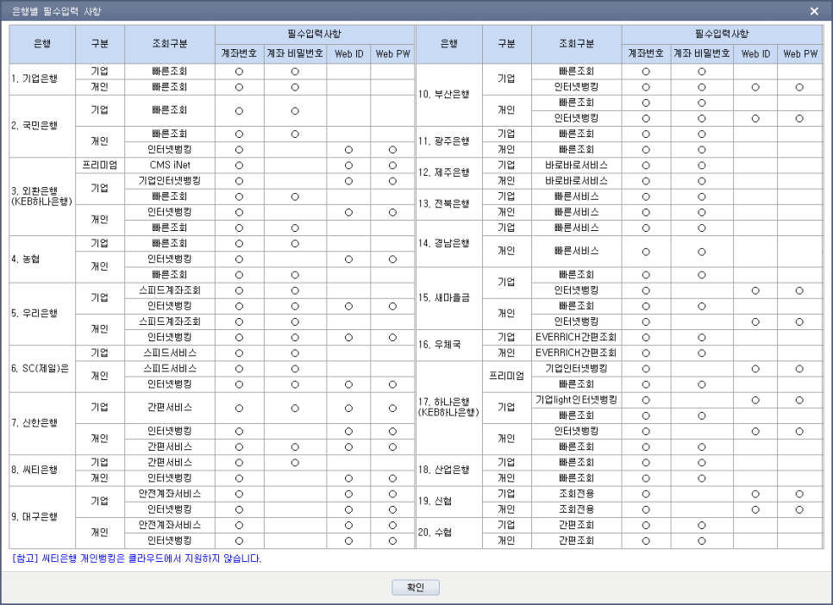Click 기업인터넷뱅킹 in the 외환은행 rows
Image resolution: width=833 pixels, height=605 pixels.
170,181
